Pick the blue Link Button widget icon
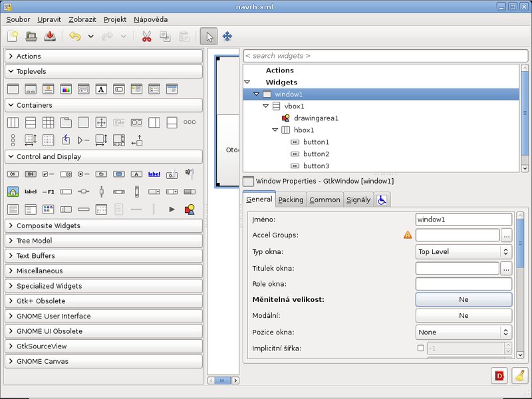This screenshot has height=399, width=532. (x=154, y=174)
